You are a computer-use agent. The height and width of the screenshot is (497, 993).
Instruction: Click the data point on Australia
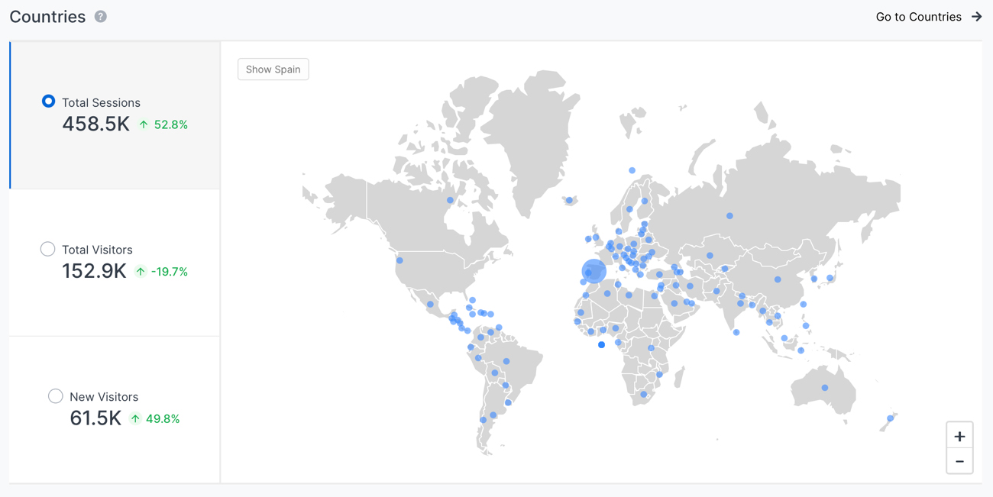pos(825,388)
